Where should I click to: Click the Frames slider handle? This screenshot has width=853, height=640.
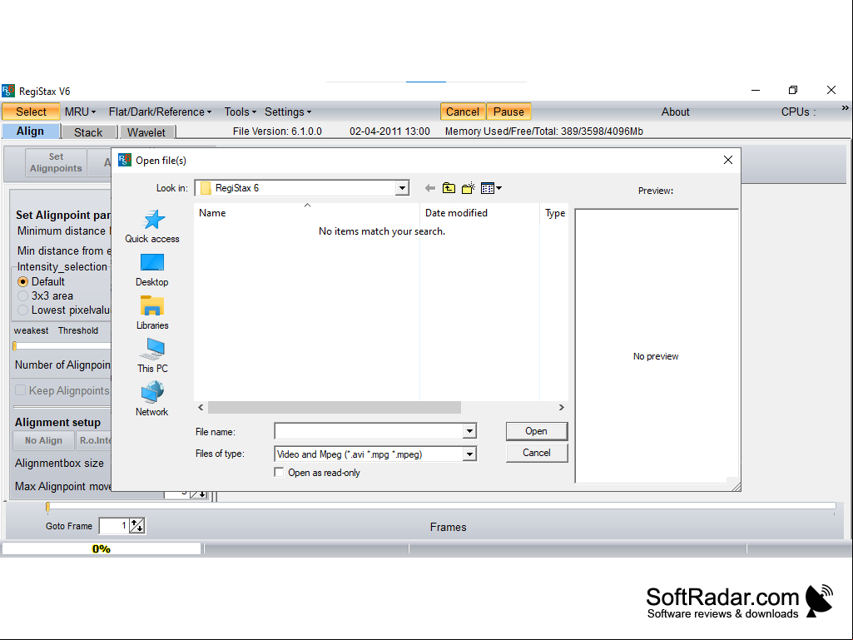(x=48, y=507)
